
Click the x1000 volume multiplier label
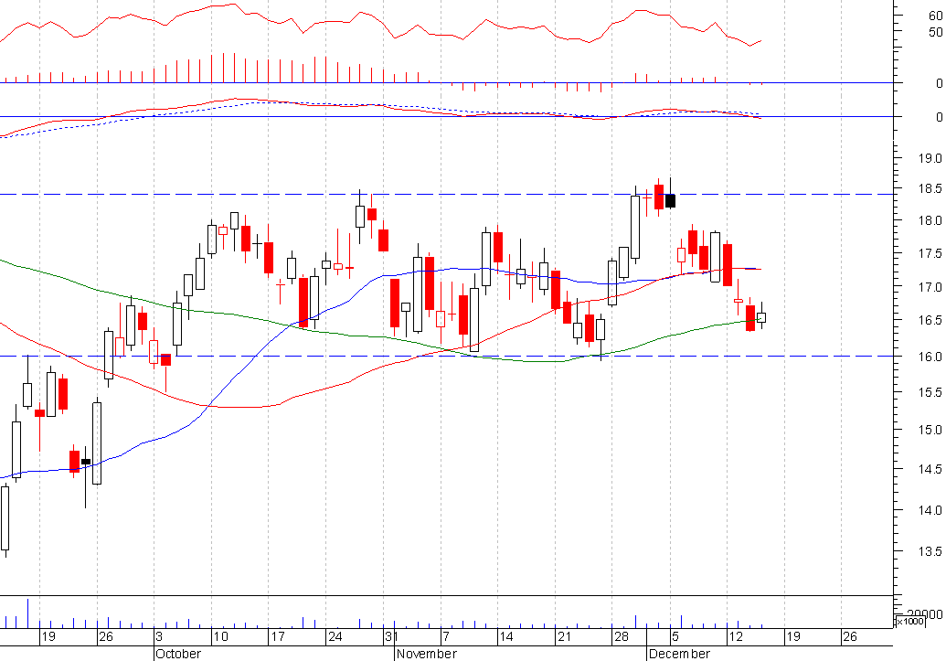tap(909, 621)
